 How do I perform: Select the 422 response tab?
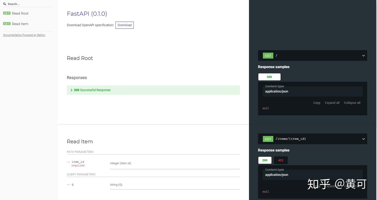281,160
